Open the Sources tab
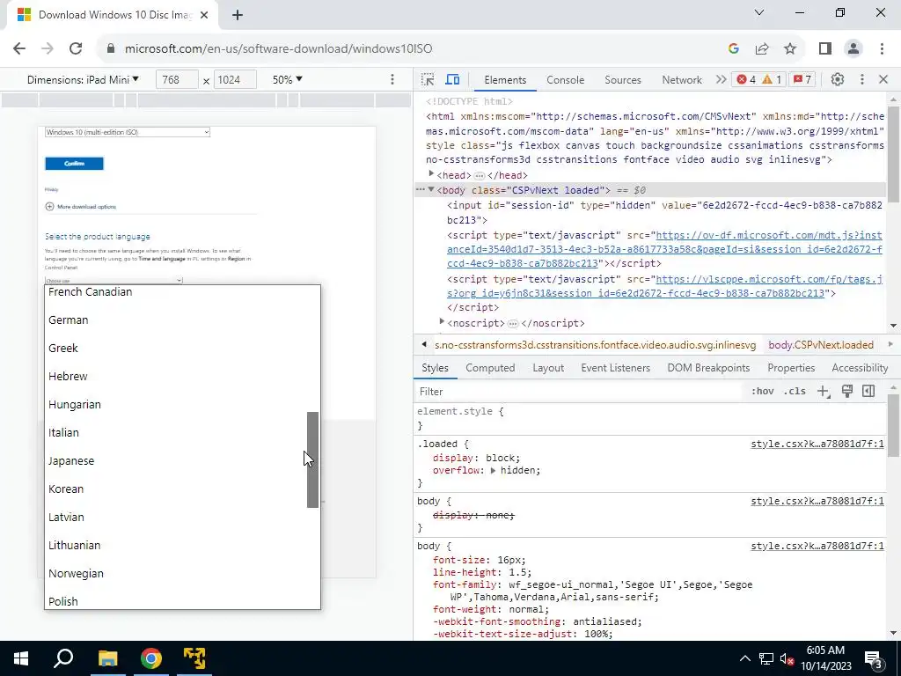 point(622,80)
